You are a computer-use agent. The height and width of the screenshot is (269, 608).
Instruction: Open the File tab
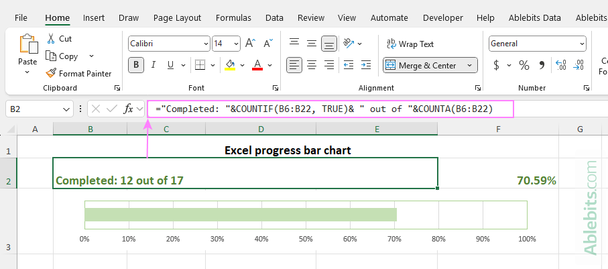click(x=21, y=18)
